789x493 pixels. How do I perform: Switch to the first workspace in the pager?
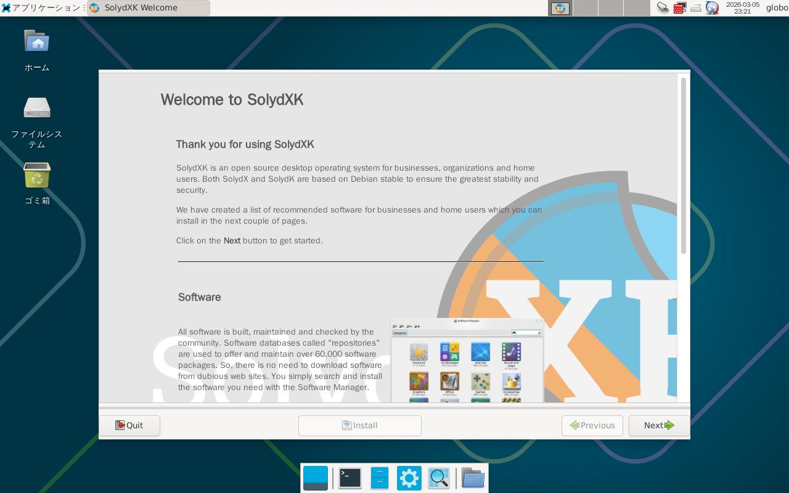(560, 8)
